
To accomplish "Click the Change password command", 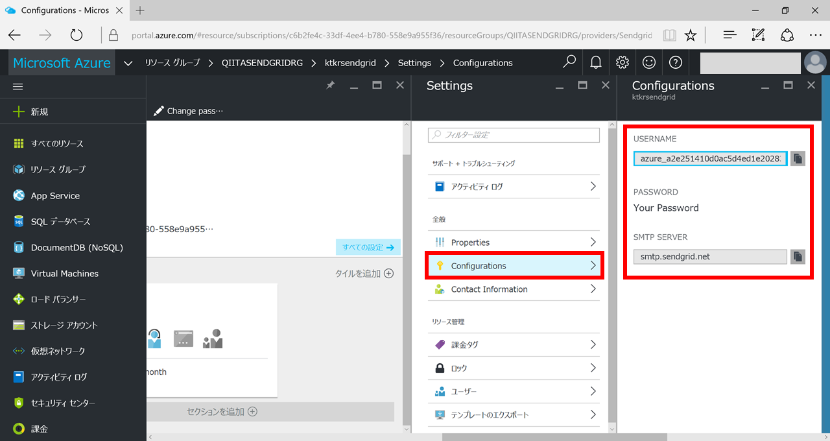I will click(189, 111).
